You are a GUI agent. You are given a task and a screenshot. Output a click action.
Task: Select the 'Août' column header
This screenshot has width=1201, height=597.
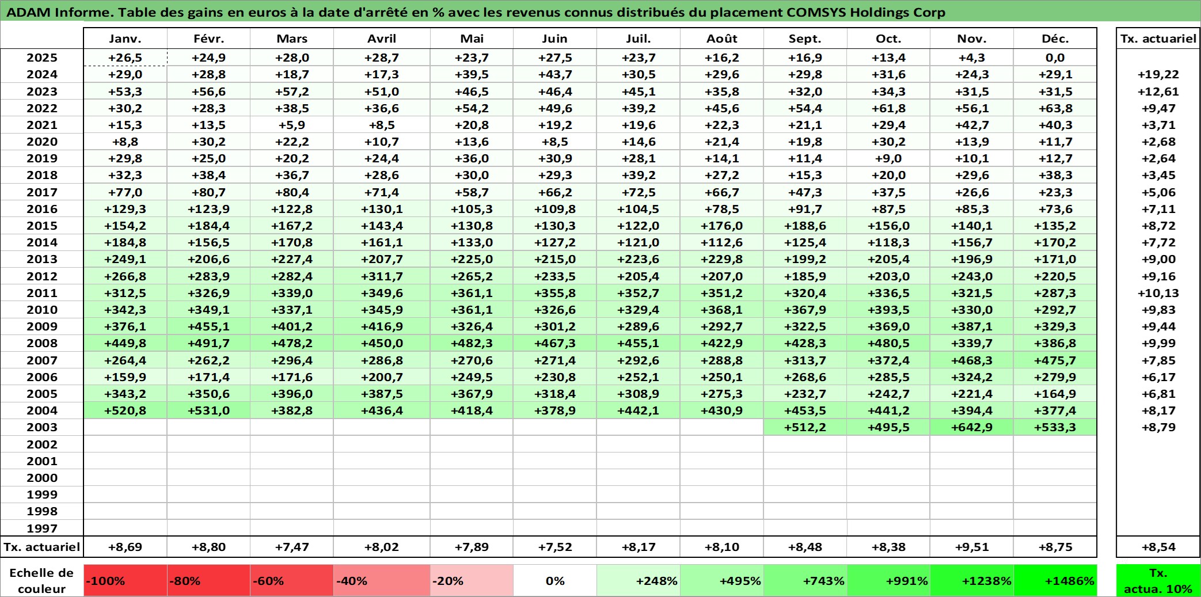coord(721,39)
